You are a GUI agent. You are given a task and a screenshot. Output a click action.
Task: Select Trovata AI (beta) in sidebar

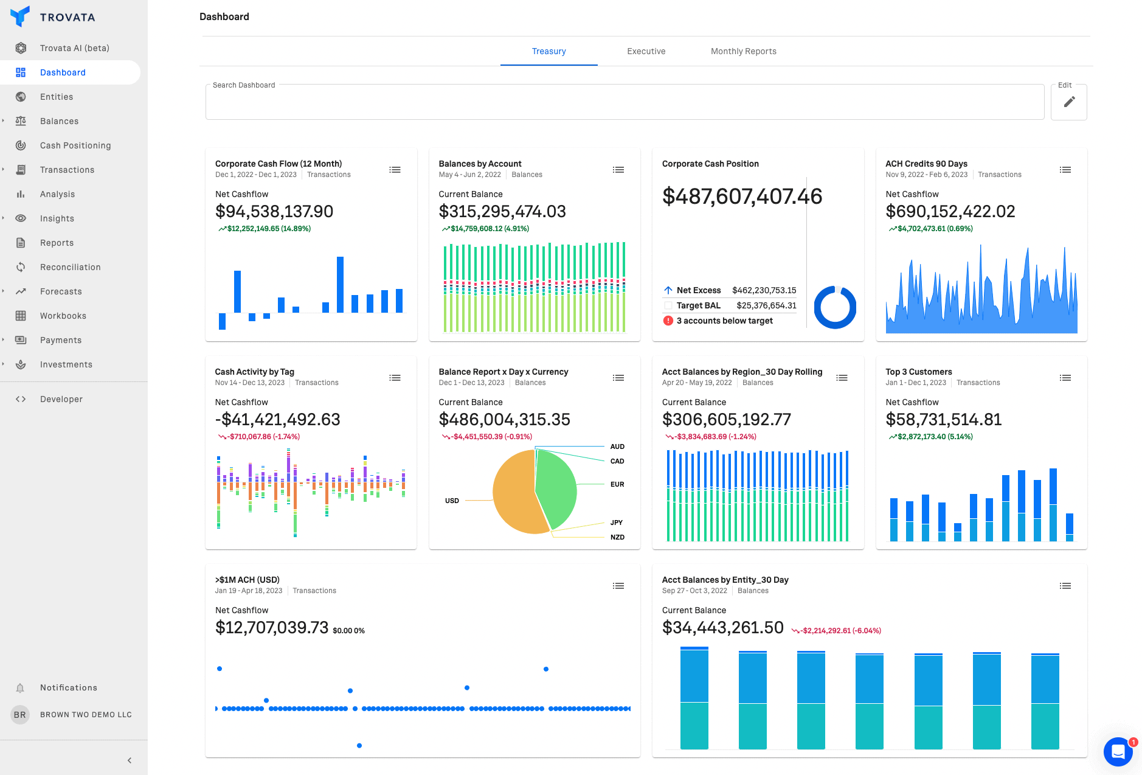click(75, 47)
